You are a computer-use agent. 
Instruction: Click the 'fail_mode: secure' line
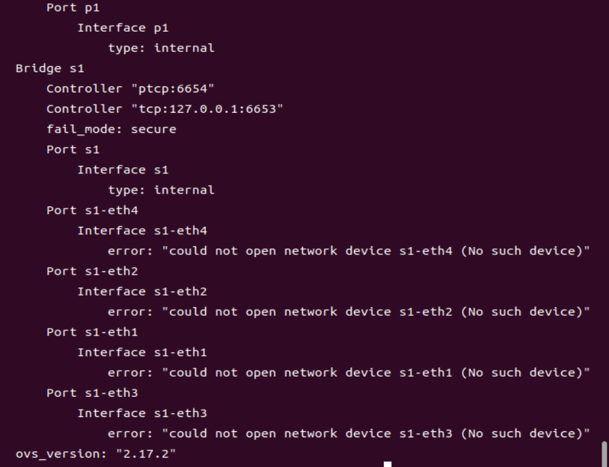111,129
